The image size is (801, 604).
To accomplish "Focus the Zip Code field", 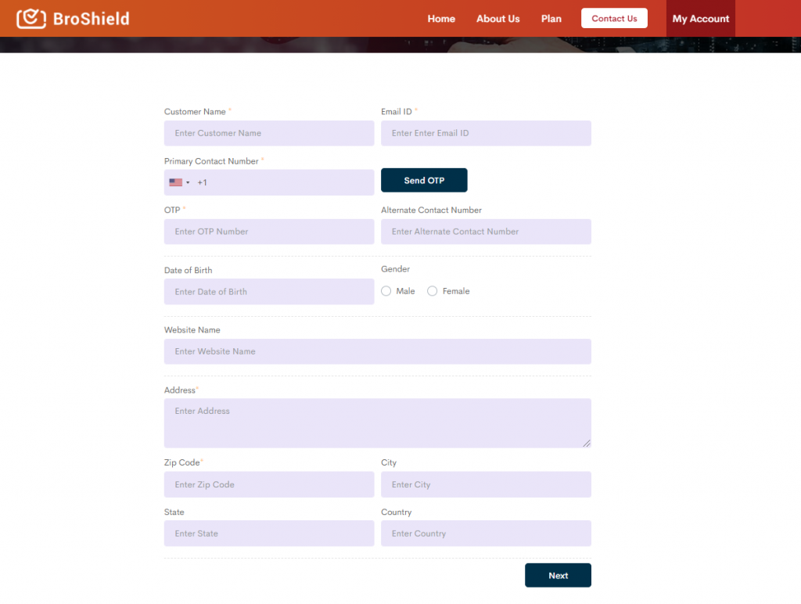I will pos(269,484).
